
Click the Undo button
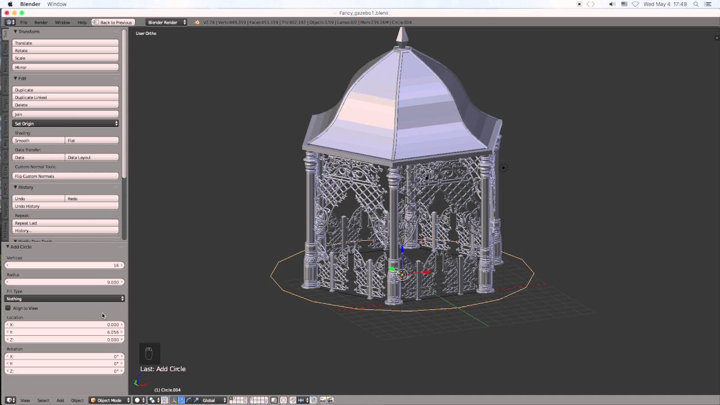(39, 199)
